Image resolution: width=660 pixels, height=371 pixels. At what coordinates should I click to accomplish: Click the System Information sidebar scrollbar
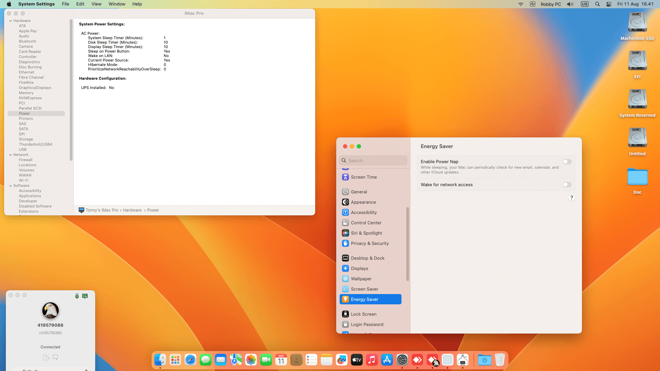pyautogui.click(x=71, y=90)
